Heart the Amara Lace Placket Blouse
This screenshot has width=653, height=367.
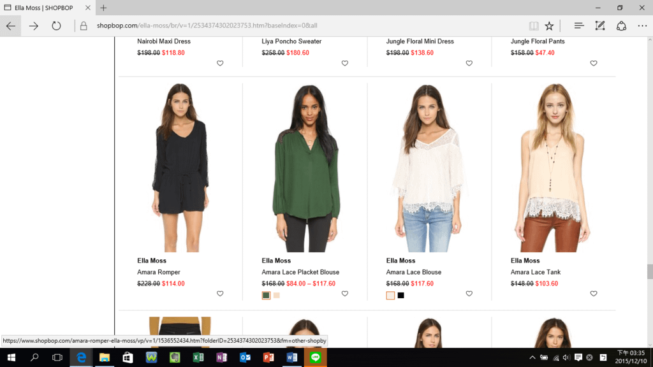345,294
